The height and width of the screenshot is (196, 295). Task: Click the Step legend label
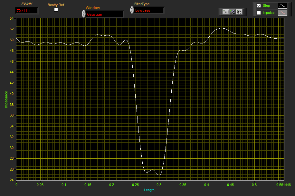pos(266,6)
